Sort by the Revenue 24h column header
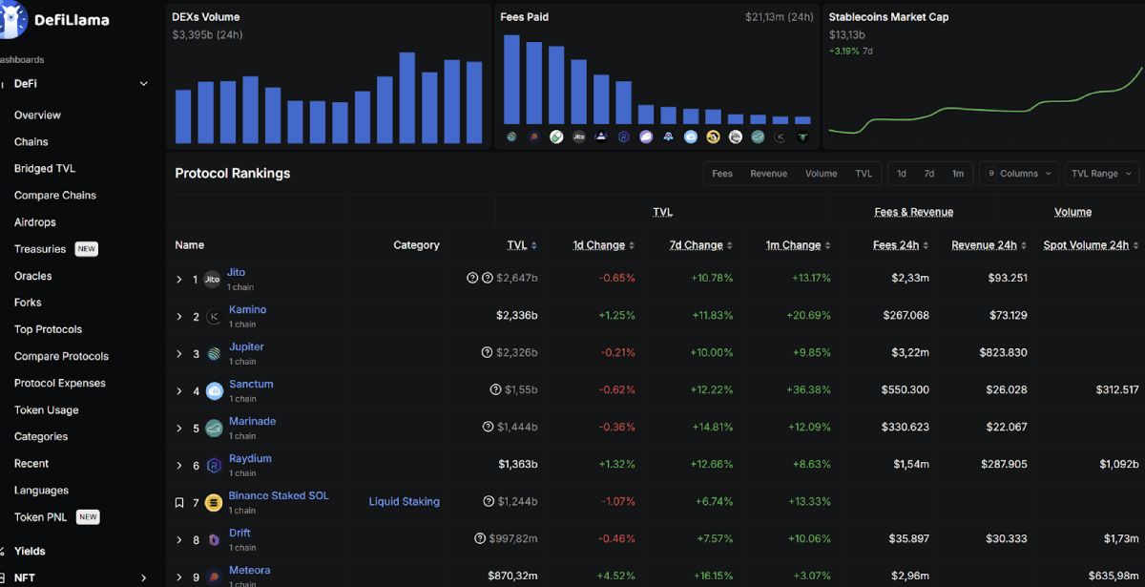Image resolution: width=1145 pixels, height=587 pixels. (x=984, y=245)
